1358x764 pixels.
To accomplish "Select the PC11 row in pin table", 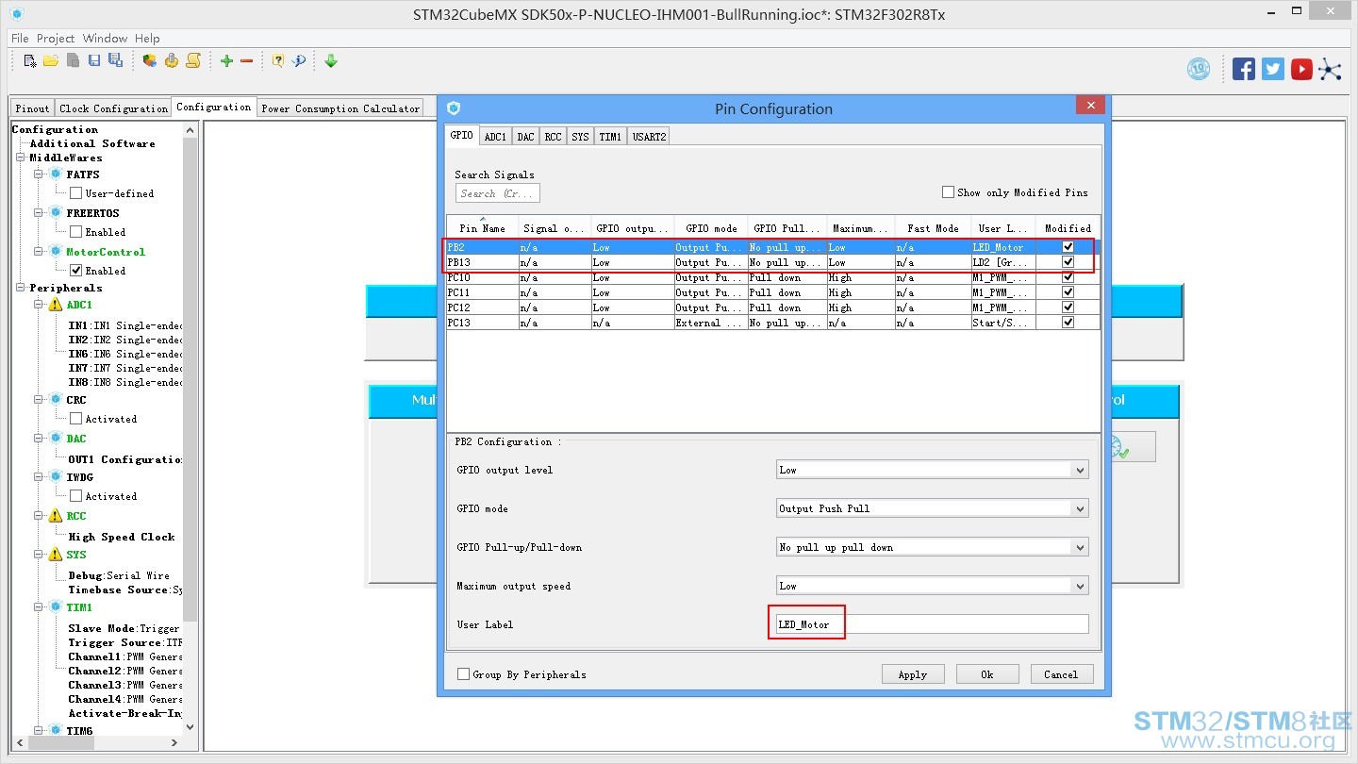I will 773,292.
